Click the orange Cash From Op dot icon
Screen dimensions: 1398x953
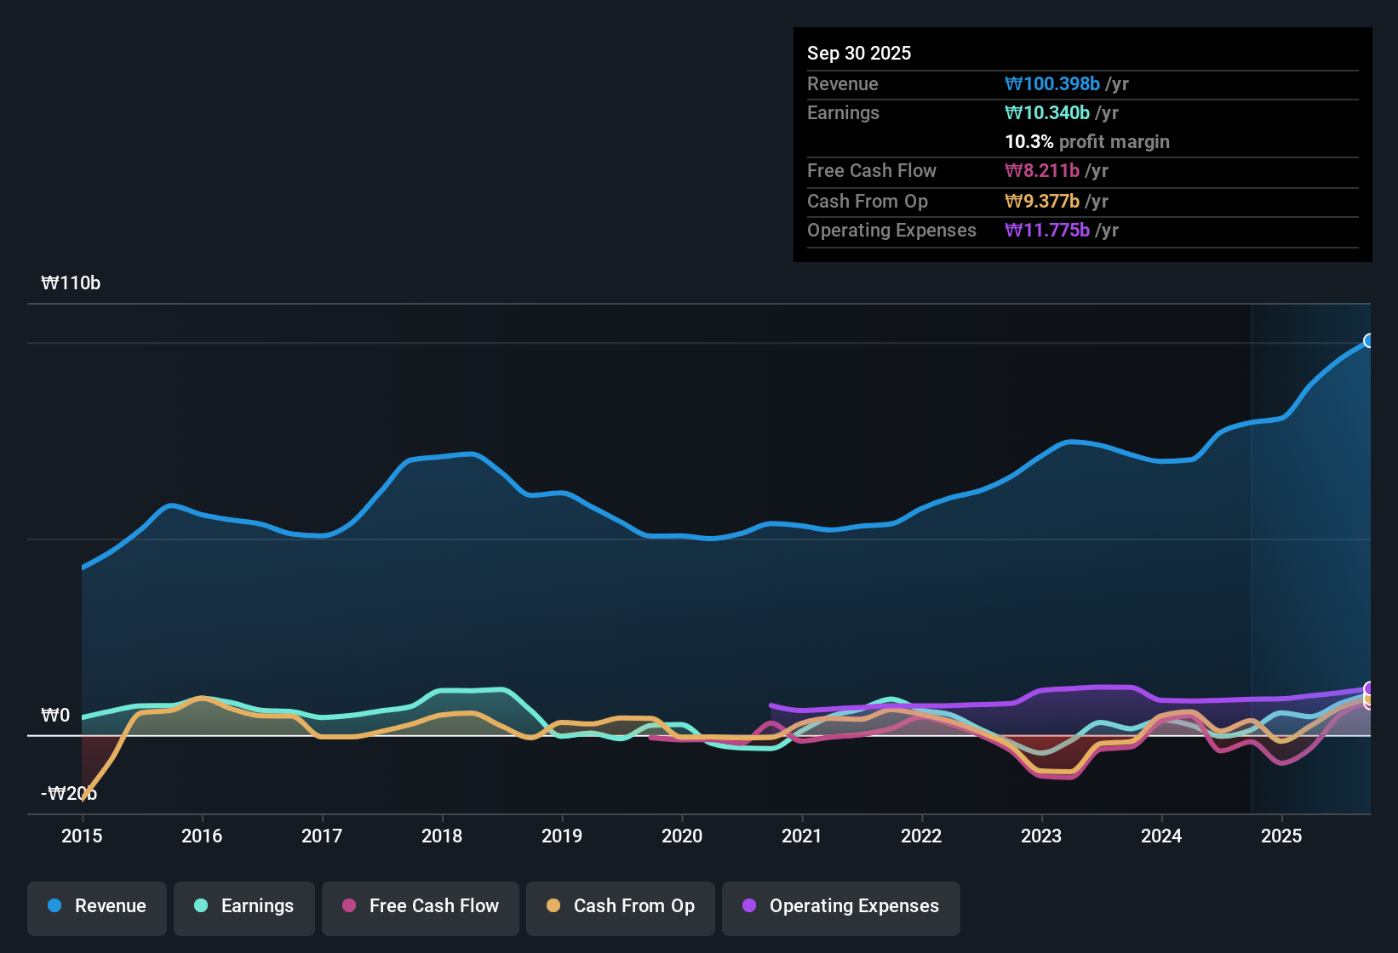click(553, 906)
